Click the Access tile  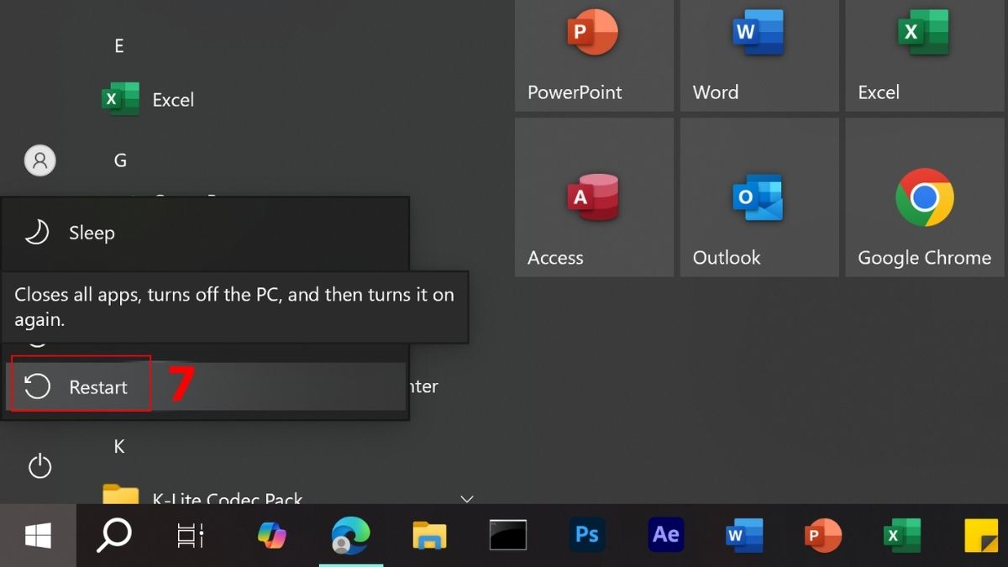point(594,197)
